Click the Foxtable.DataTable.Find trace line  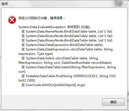pyautogui.click(x=69, y=76)
